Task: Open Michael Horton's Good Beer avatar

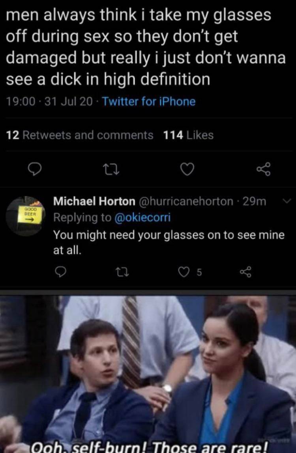Action: tap(27, 216)
